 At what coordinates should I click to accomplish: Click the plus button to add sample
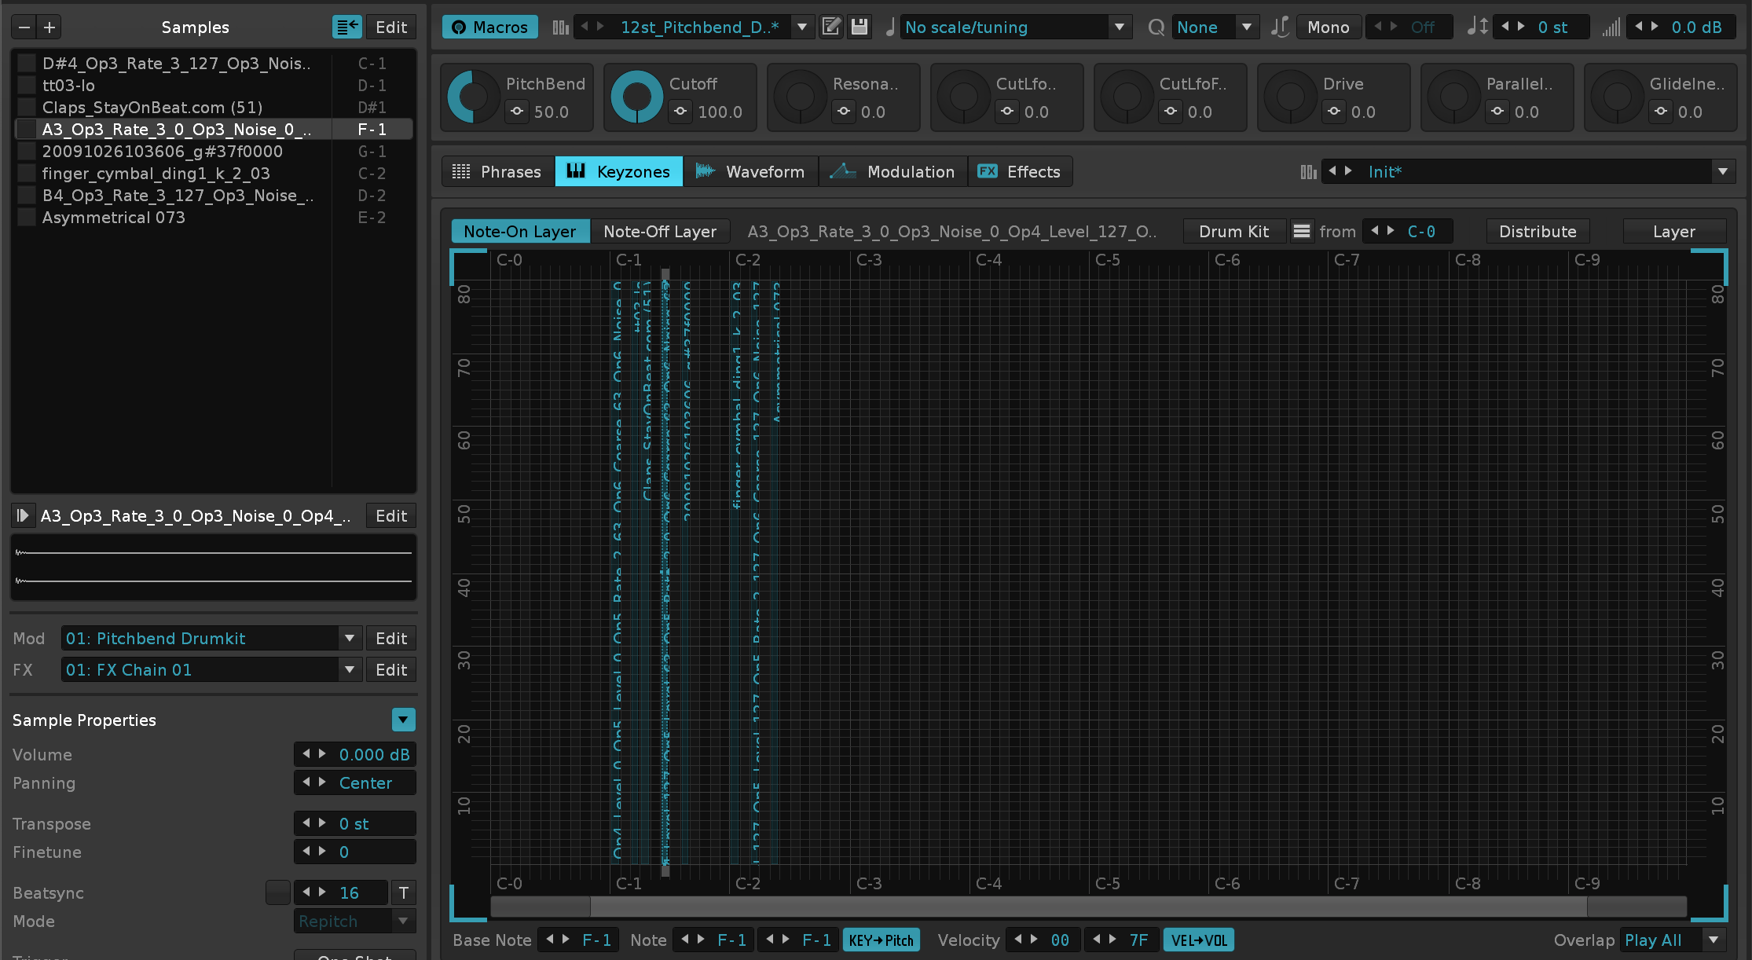tap(49, 27)
